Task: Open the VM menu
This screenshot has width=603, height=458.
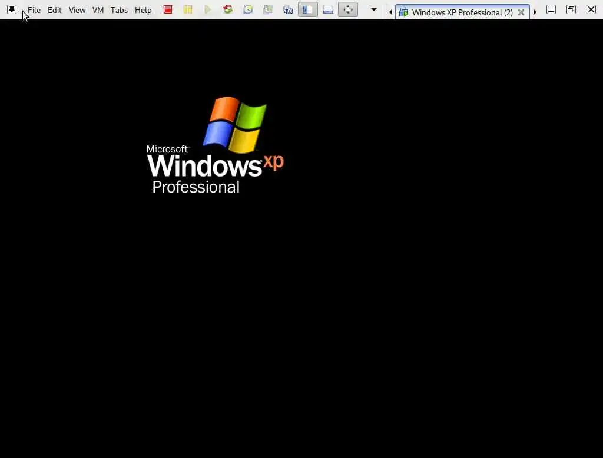Action: pyautogui.click(x=98, y=11)
